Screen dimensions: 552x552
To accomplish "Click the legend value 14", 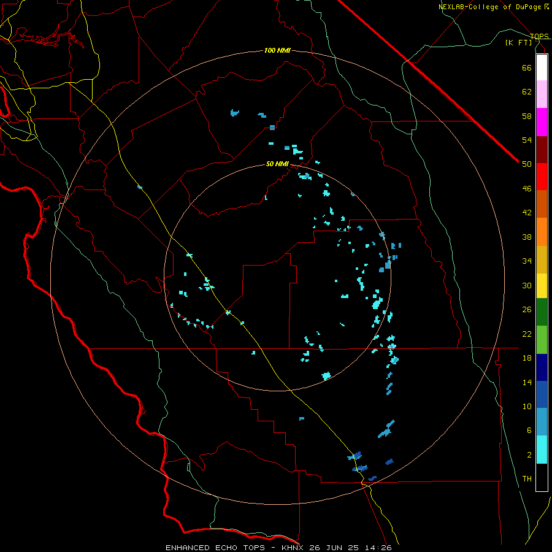I will 527,382.
